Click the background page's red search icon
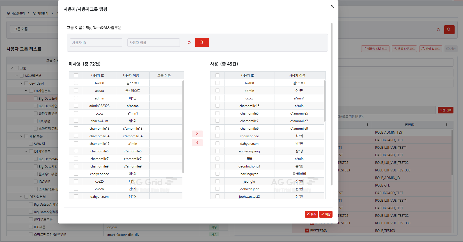The width and height of the screenshot is (463, 242). (x=449, y=29)
